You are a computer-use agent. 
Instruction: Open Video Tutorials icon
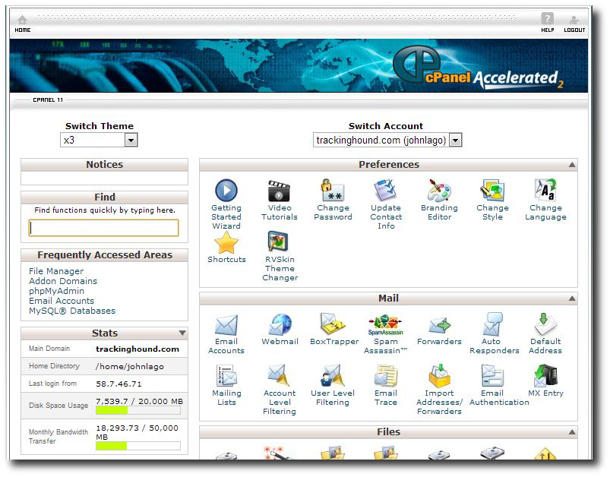pos(280,191)
